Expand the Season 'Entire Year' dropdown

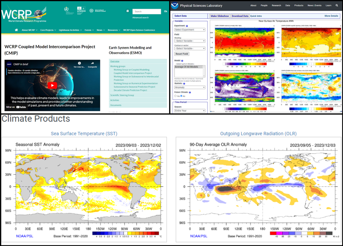pyautogui.click(x=190, y=111)
